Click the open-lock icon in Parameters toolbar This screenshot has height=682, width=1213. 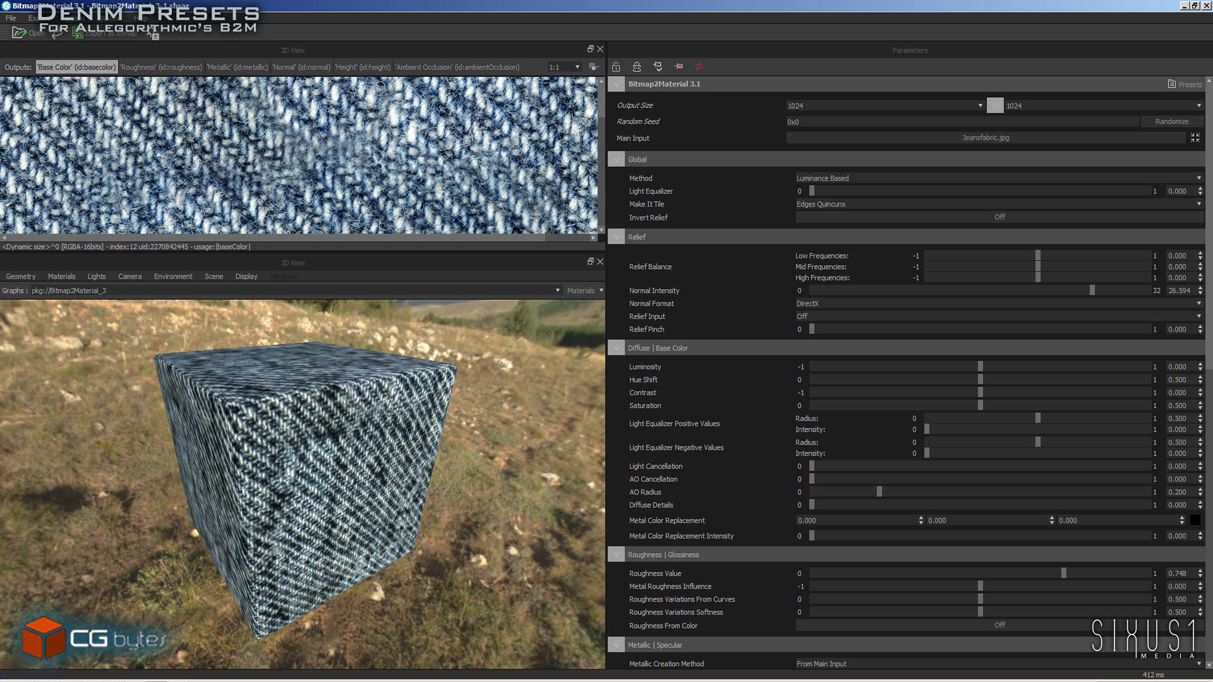point(616,67)
